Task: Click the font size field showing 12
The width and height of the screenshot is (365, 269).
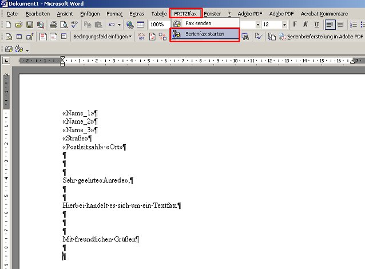Action: (x=272, y=25)
